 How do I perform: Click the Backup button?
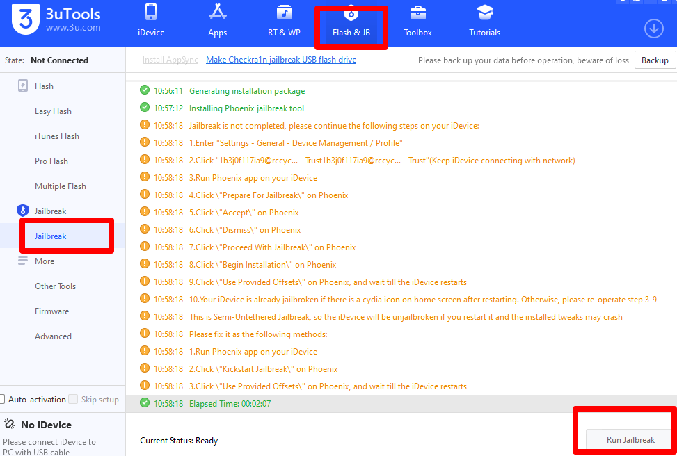(655, 60)
